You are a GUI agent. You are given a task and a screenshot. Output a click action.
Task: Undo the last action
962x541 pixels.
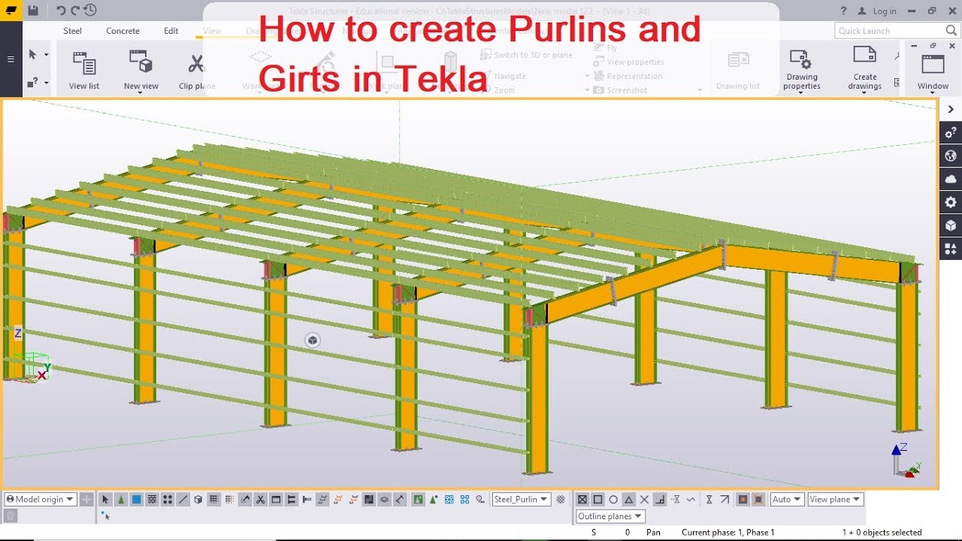pos(62,11)
